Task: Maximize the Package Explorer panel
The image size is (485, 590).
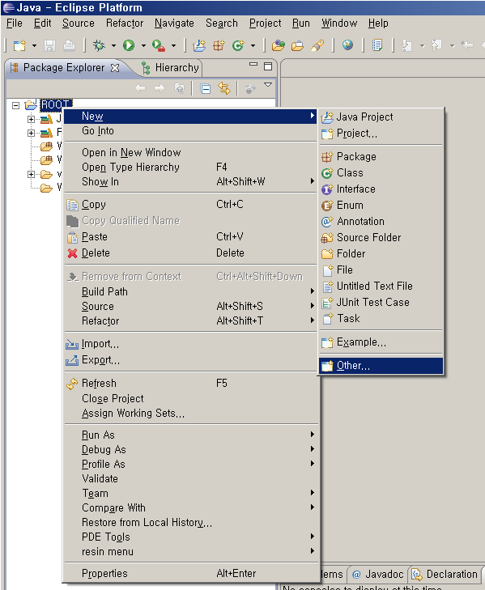Action: pos(268,66)
